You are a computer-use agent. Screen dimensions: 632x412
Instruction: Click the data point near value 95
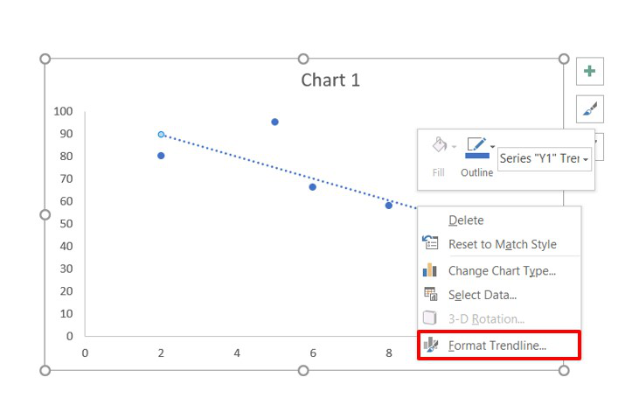pyautogui.click(x=274, y=122)
